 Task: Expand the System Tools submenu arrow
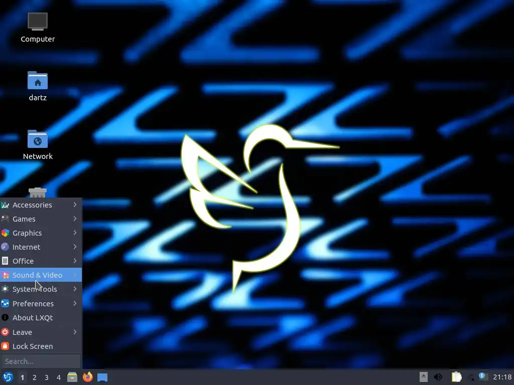[75, 289]
